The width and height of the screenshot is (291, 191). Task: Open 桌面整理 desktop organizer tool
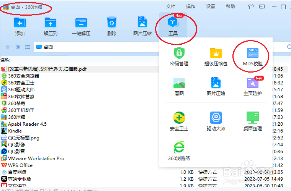point(253,121)
